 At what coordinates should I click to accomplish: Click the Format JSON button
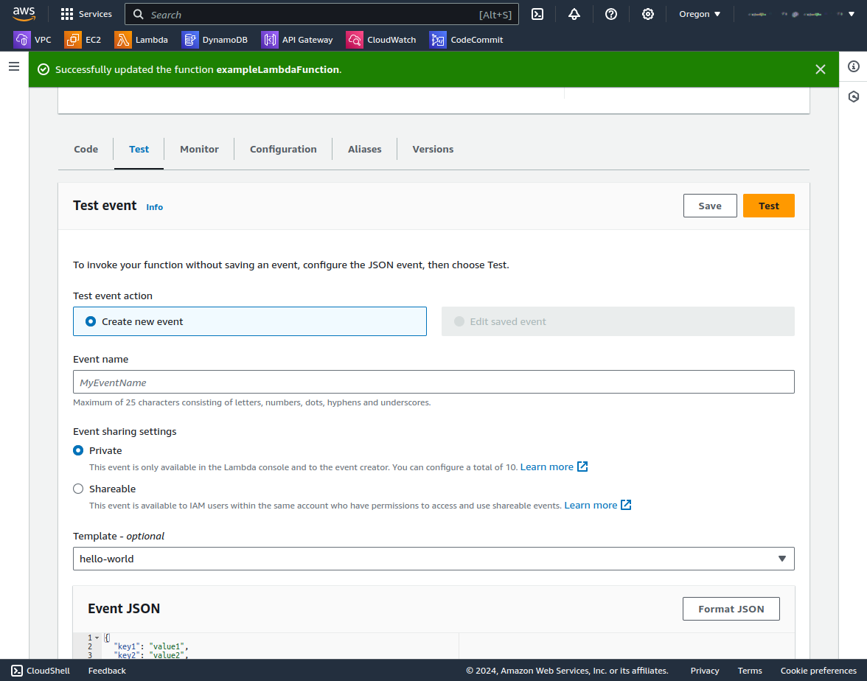pos(731,609)
